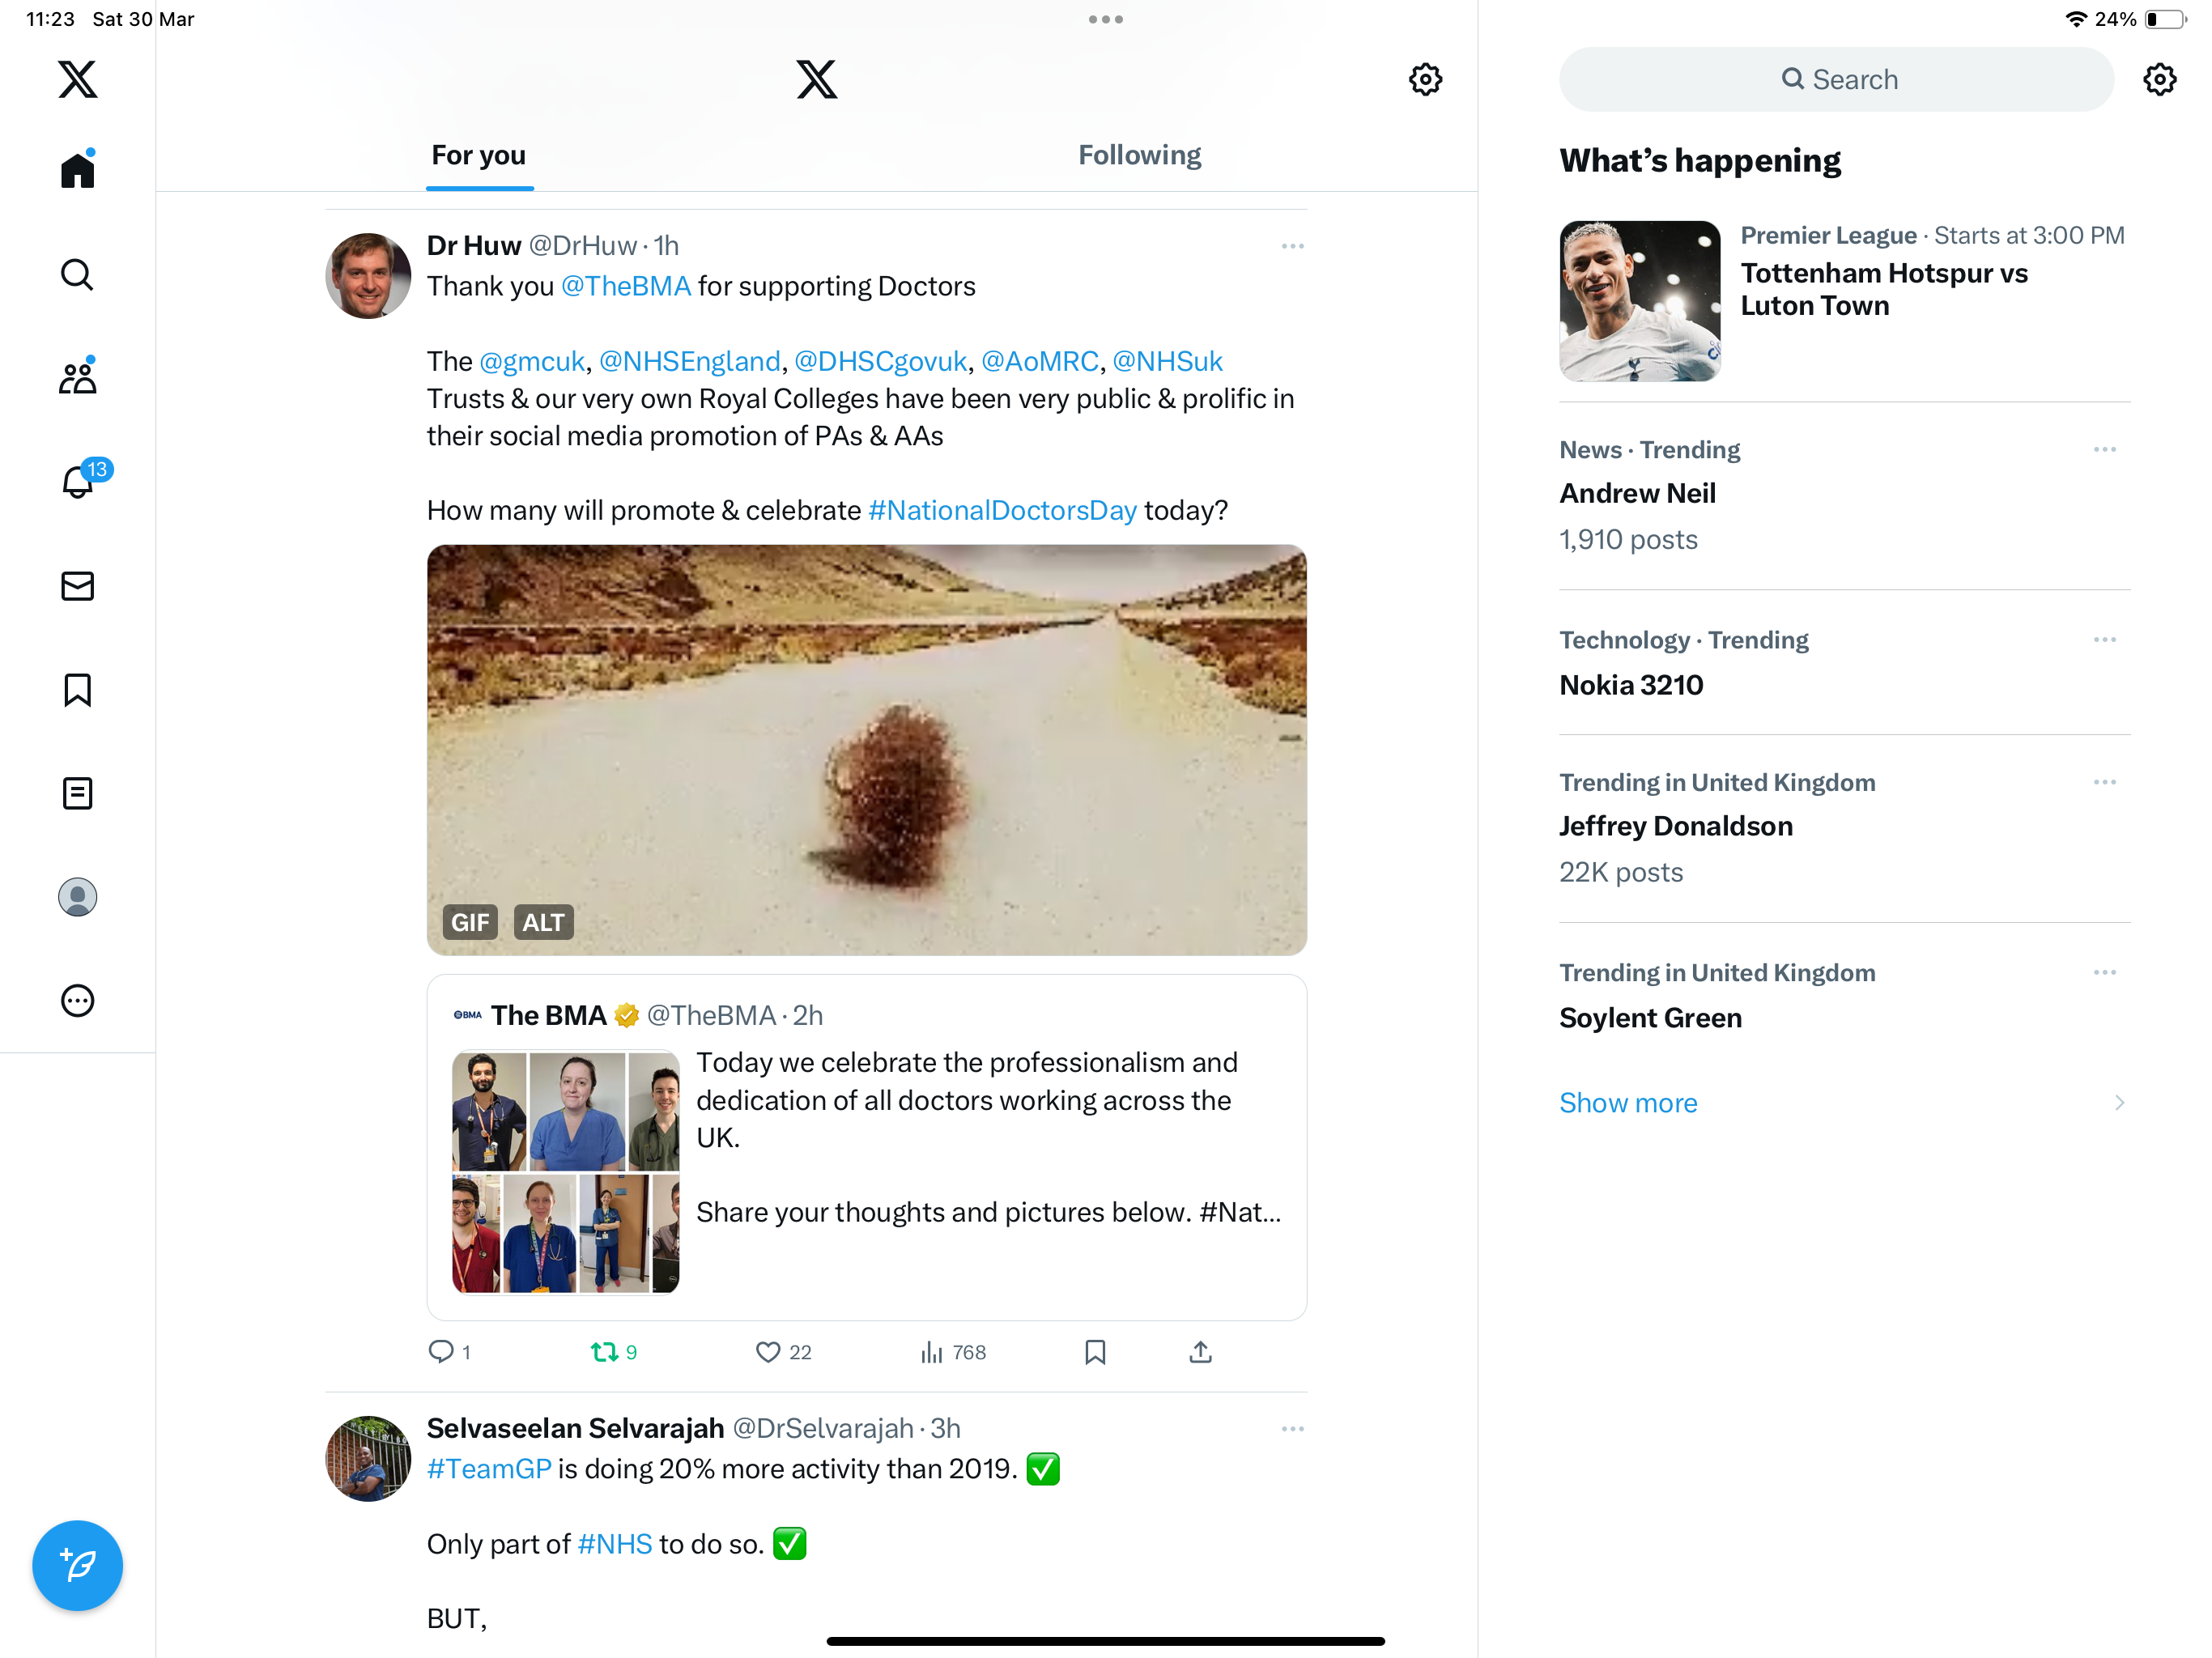This screenshot has width=2212, height=1658.
Task: Open the @TheBMA mention link
Action: coord(625,286)
